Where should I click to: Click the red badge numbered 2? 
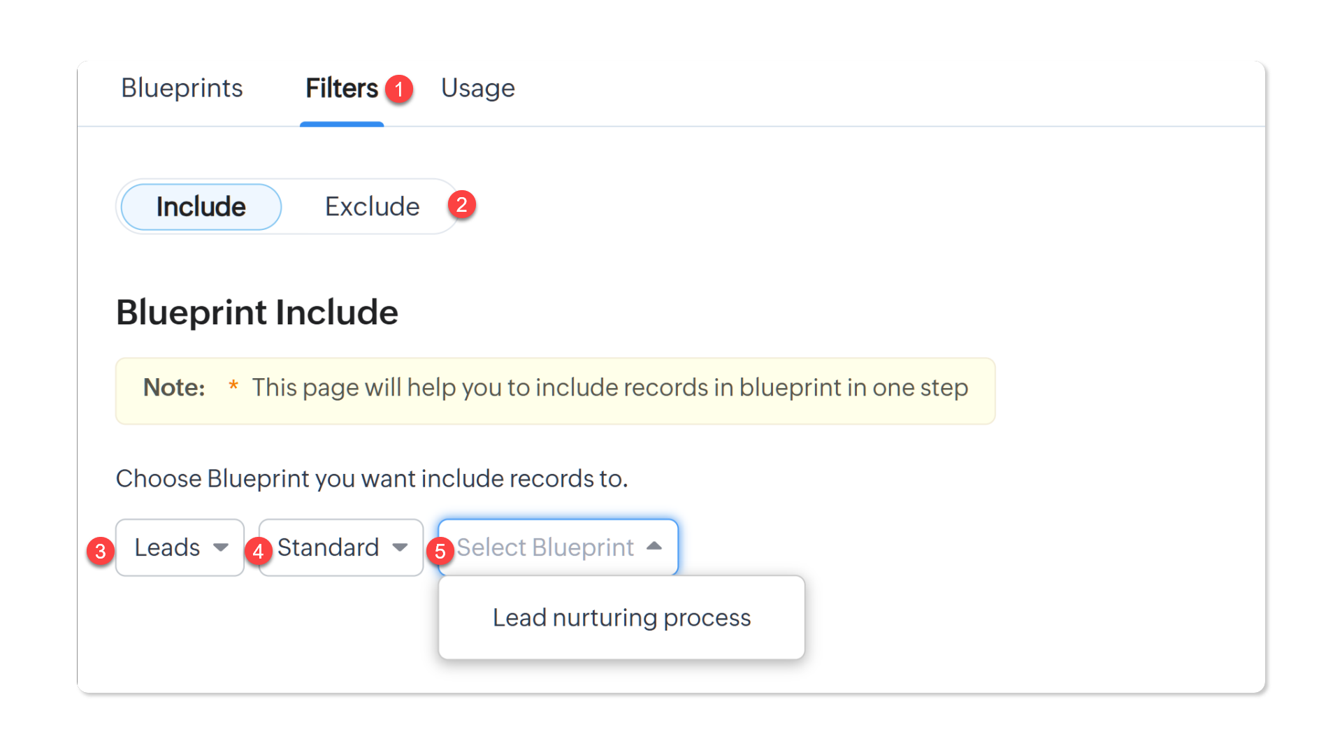pyautogui.click(x=461, y=205)
